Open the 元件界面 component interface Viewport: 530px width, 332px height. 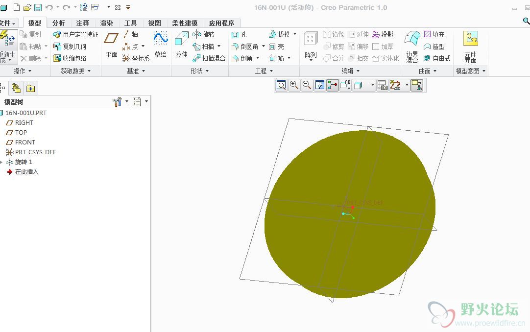click(x=471, y=47)
